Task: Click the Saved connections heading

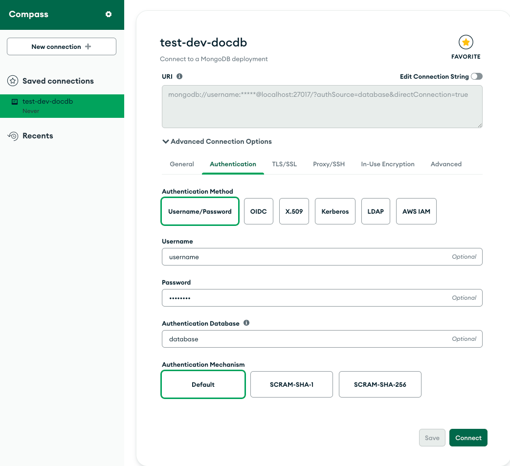Action: pyautogui.click(x=58, y=81)
